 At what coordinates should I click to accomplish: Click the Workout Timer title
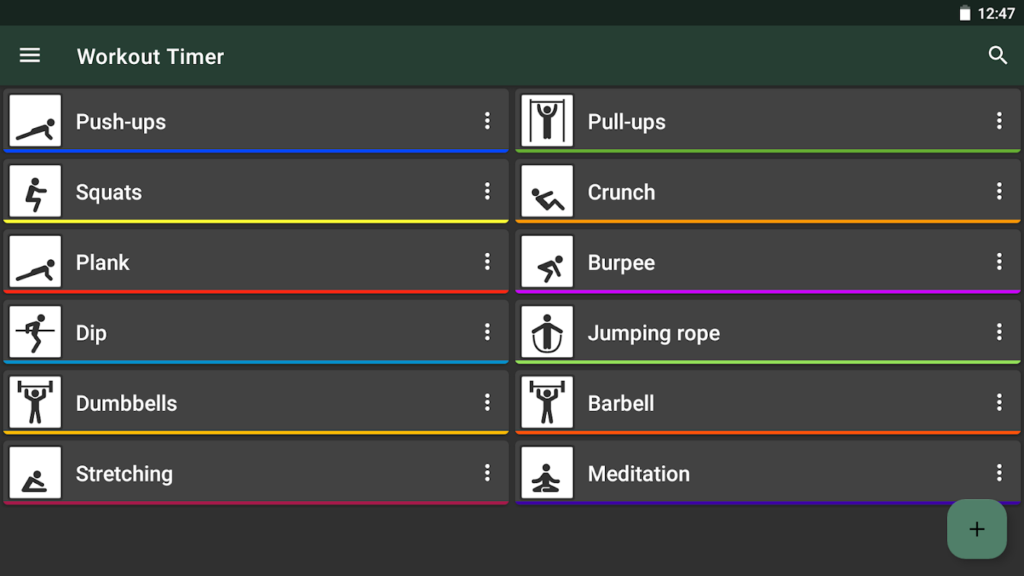tap(151, 56)
